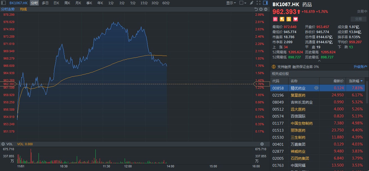Screen dimensions: 369x171
Task: Zoom in the chart with plus icon
Action: pos(261,9)
